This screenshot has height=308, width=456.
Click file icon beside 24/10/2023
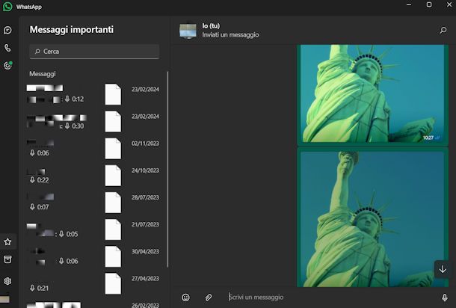pyautogui.click(x=113, y=176)
